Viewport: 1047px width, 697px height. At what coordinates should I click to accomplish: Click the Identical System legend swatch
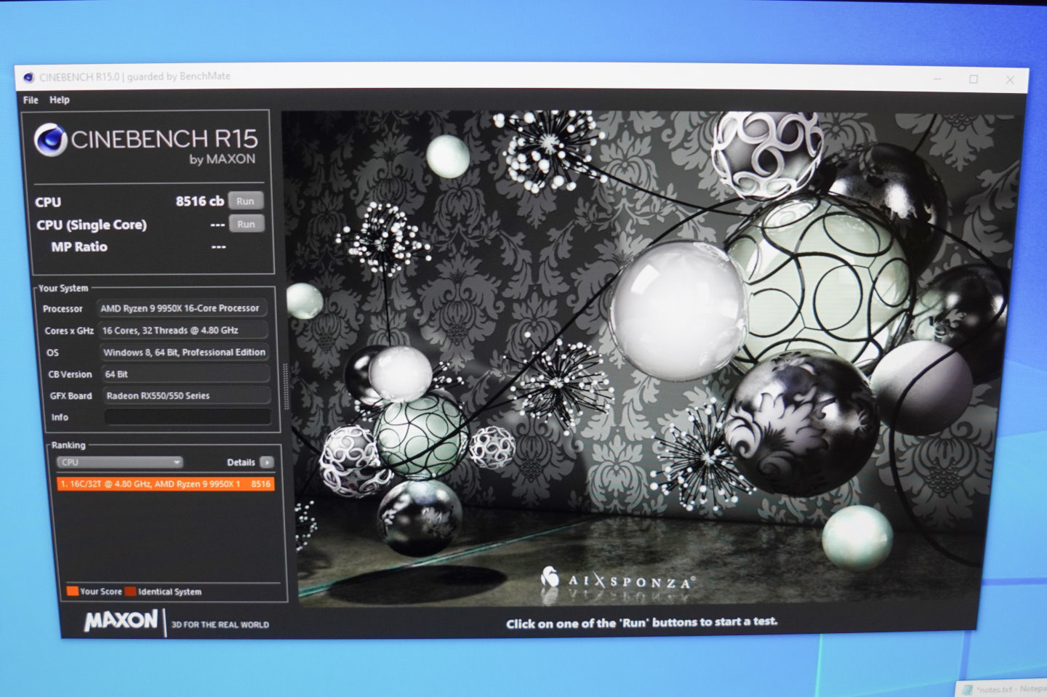(130, 591)
